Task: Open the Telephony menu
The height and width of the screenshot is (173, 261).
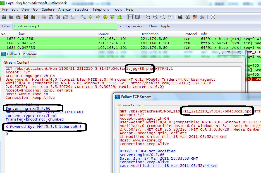Action: pos(101,9)
